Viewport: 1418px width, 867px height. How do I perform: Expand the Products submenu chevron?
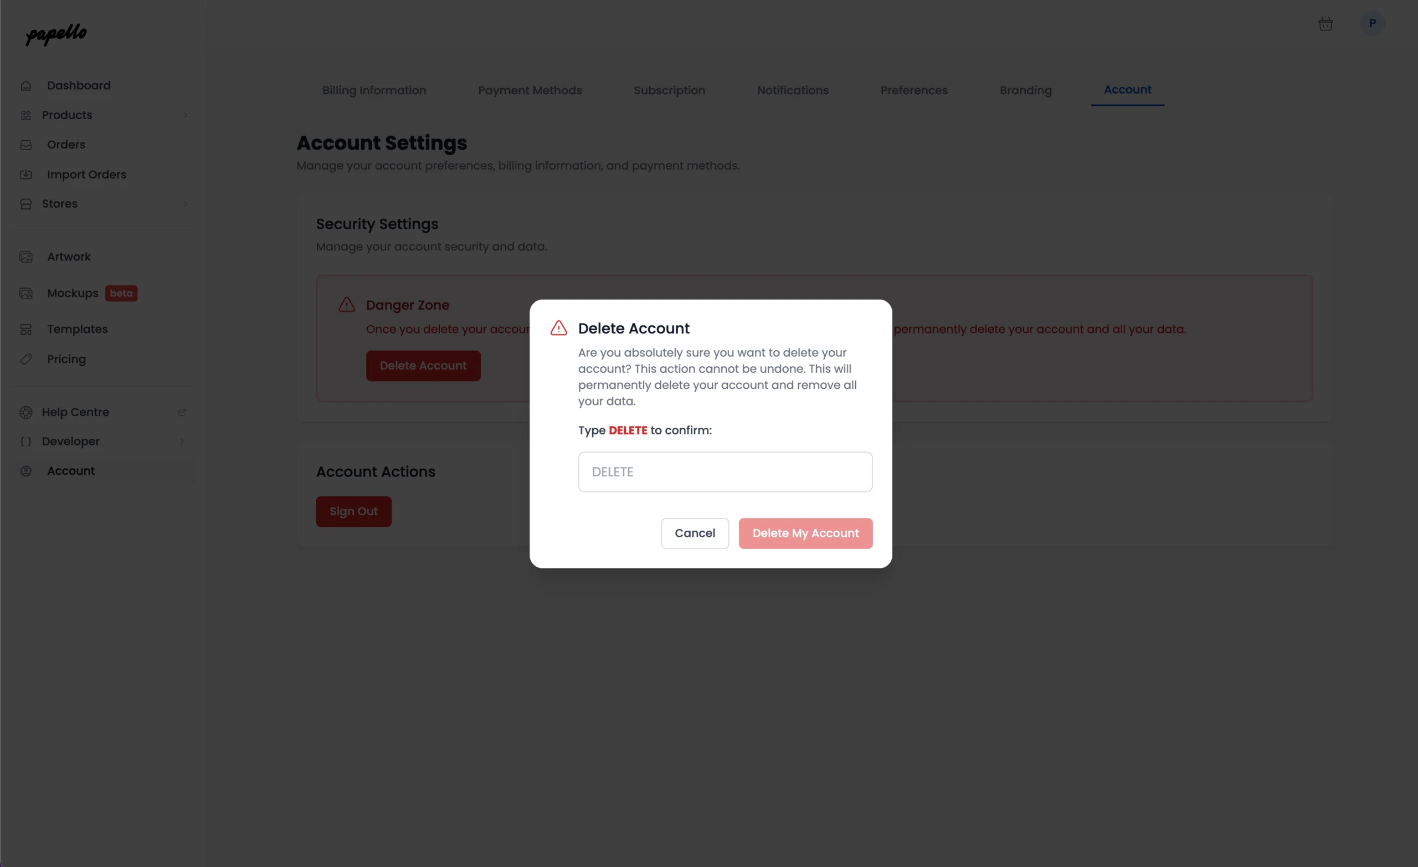tap(186, 115)
